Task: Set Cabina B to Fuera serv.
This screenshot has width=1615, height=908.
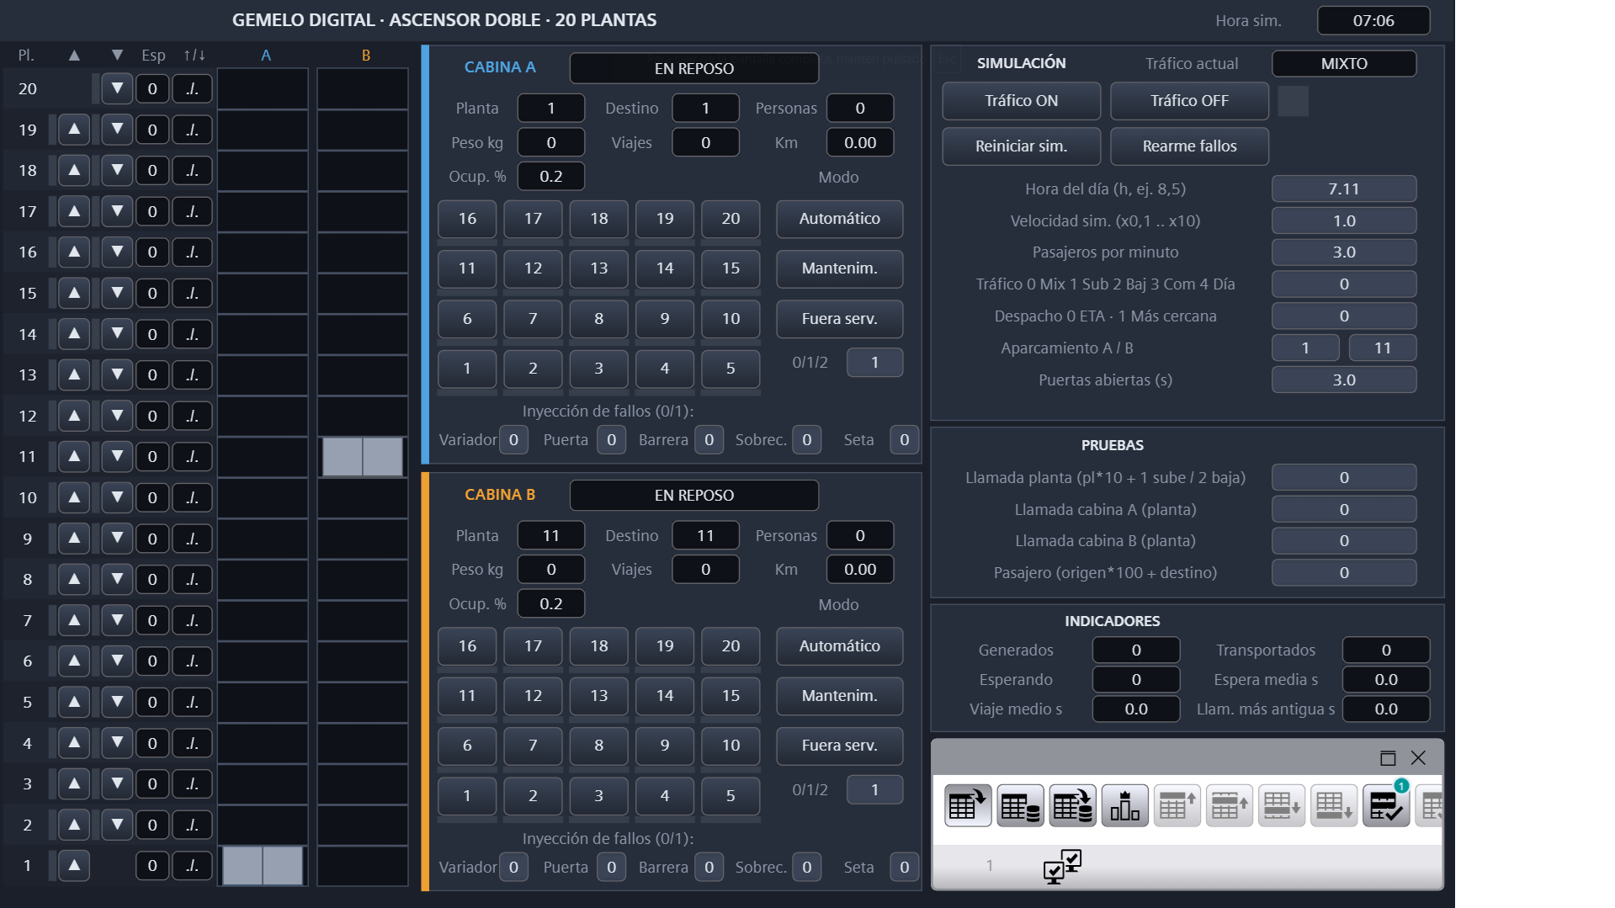Action: coord(839,746)
